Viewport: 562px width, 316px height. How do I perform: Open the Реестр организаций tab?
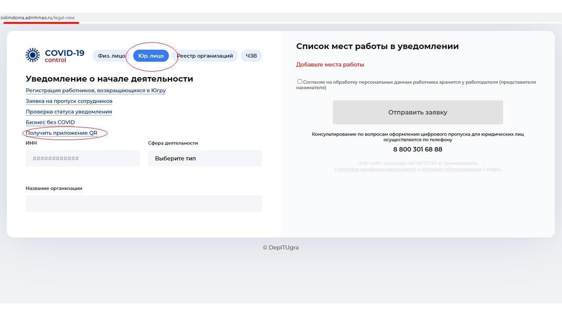pos(205,56)
